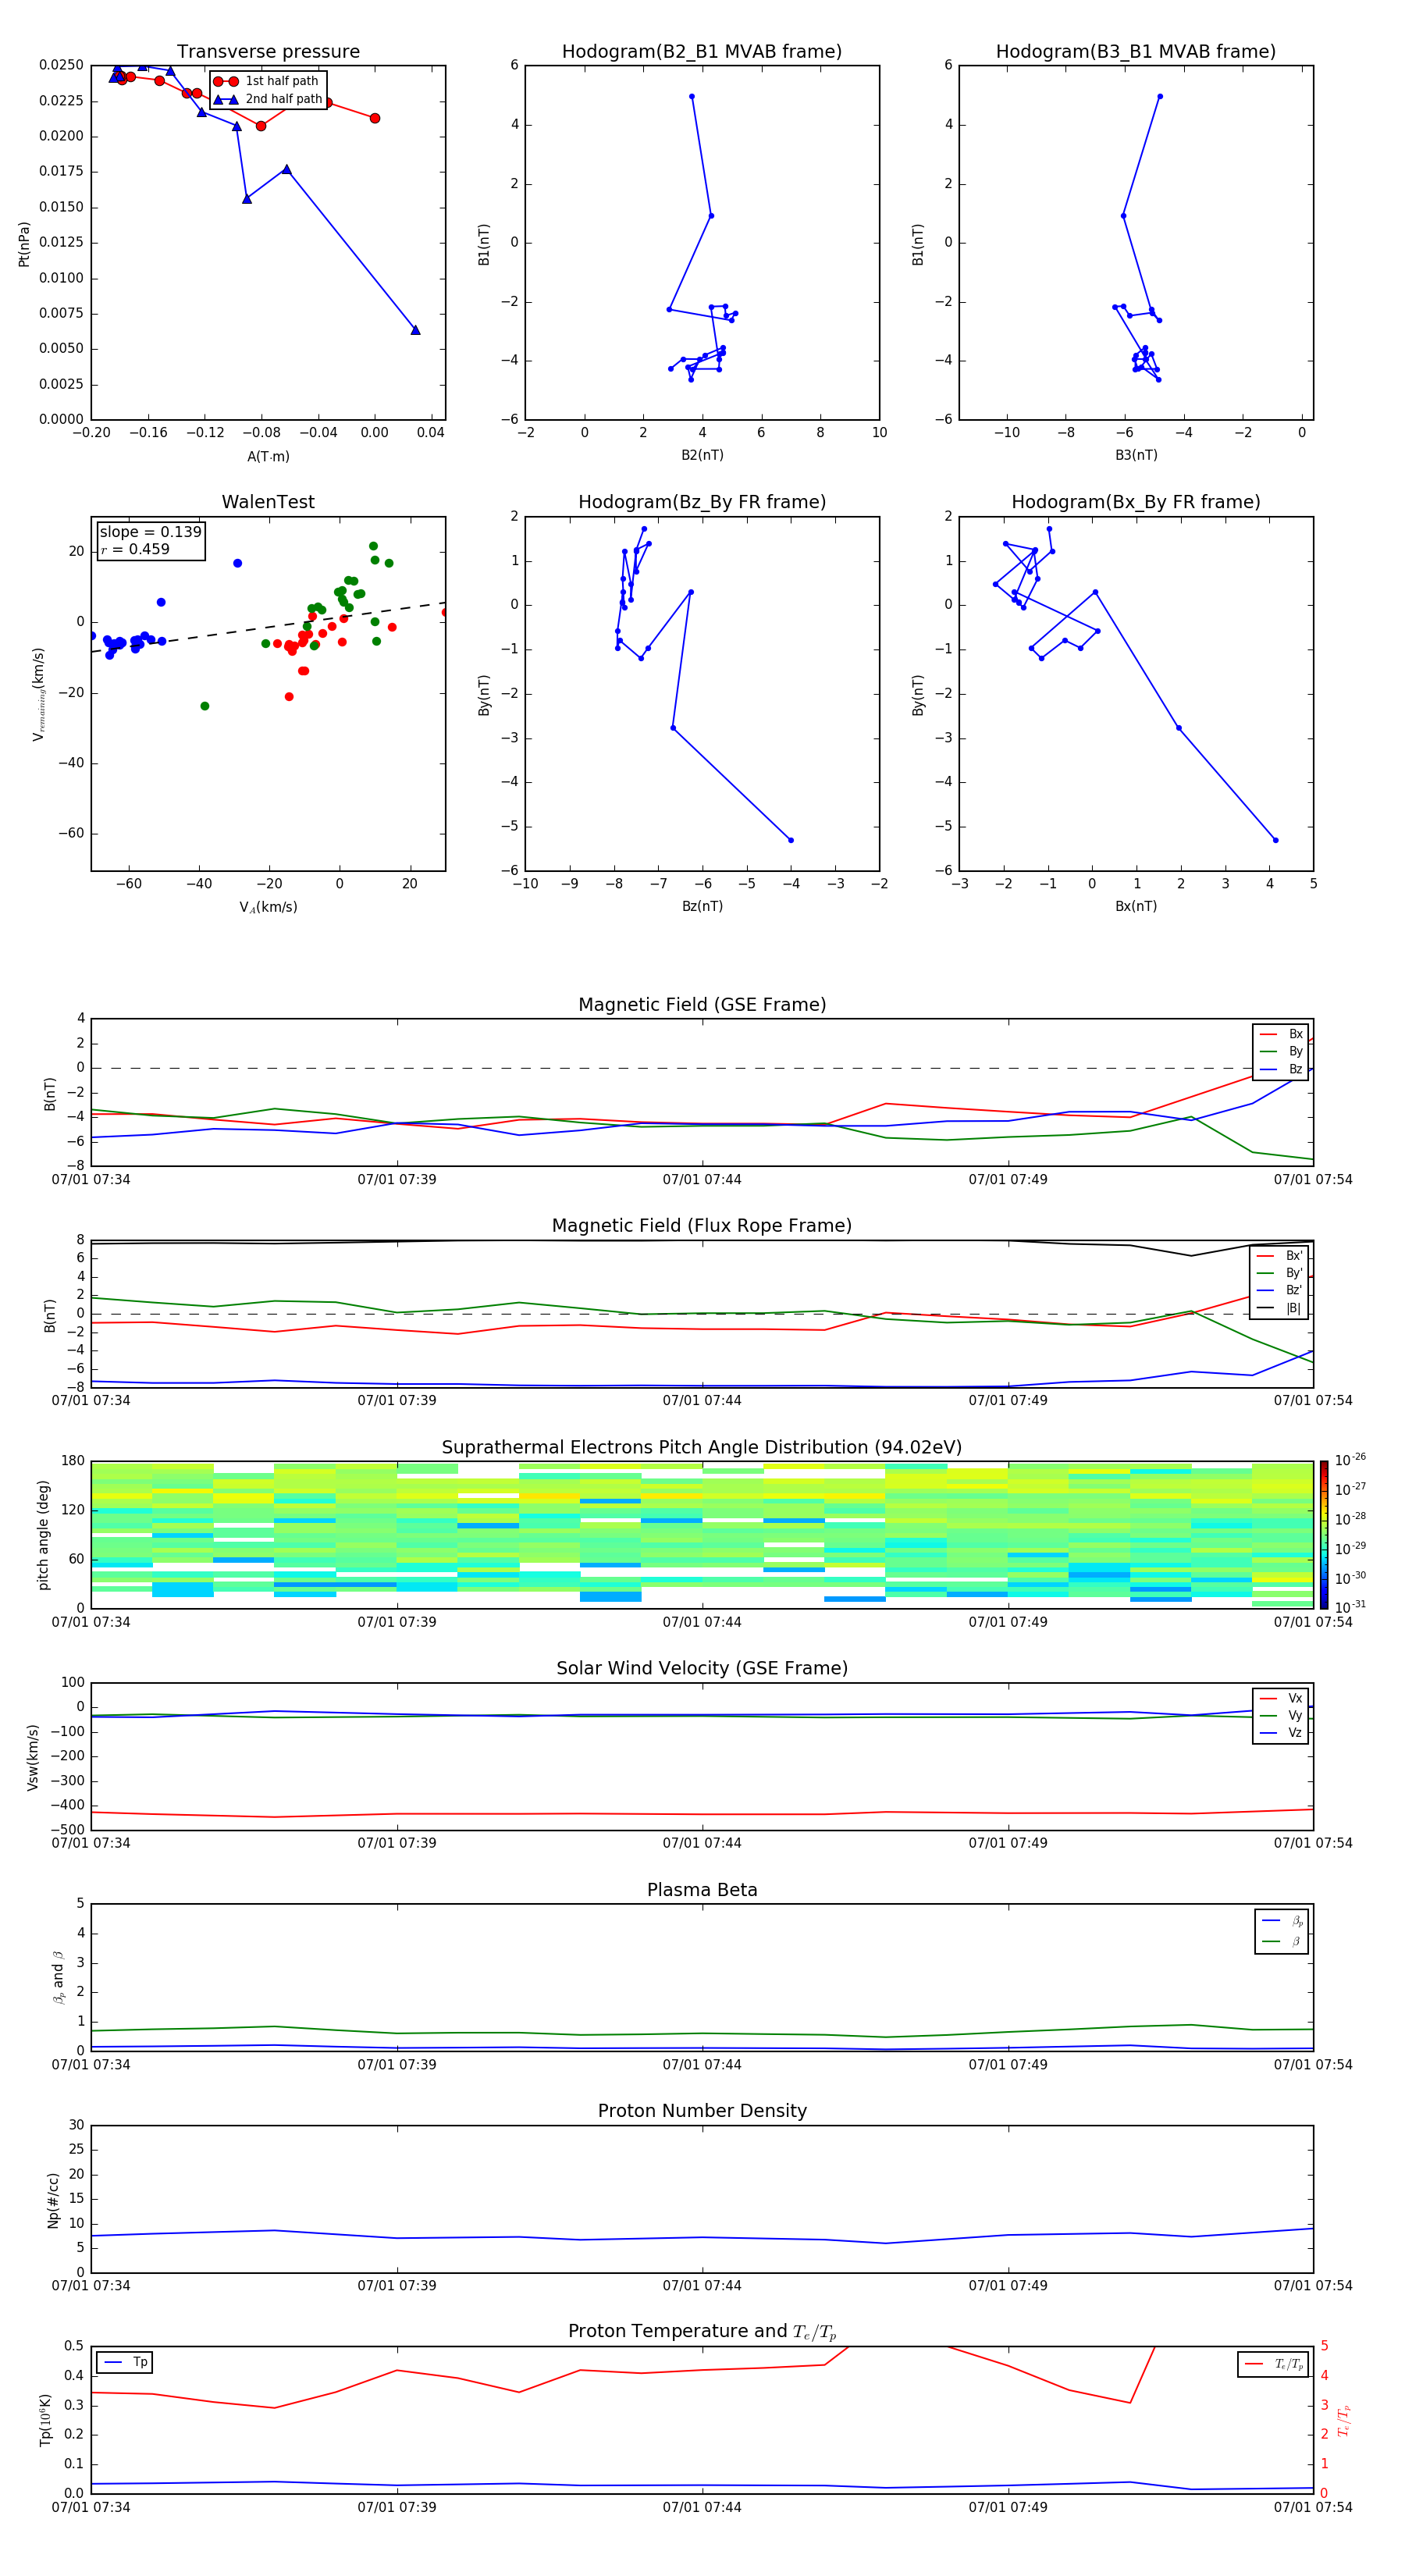Click the Proton Temperature and Te/Tp title
1405x2576 pixels.
[702, 2332]
